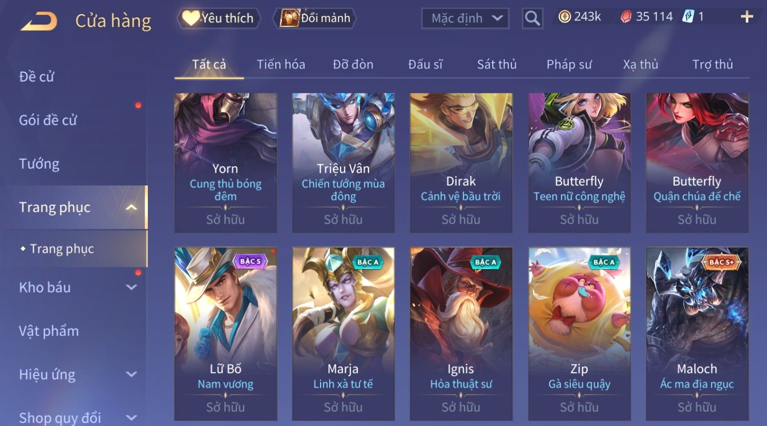Screen dimensions: 767x426
Task: Click the heart icon for Yêu thích
Action: coord(191,18)
